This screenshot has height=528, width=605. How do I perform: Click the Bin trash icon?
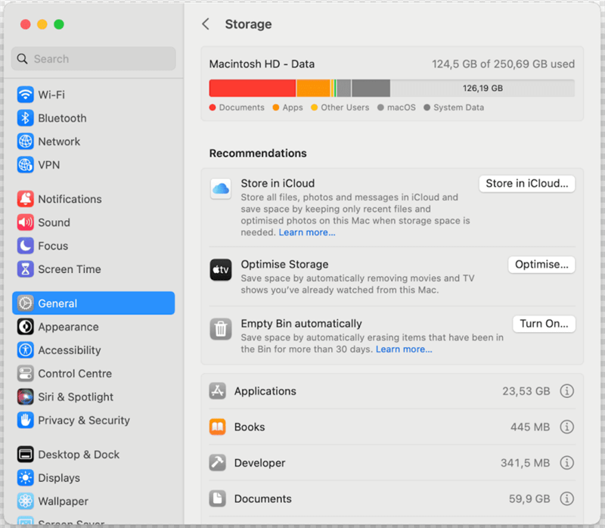pos(221,329)
